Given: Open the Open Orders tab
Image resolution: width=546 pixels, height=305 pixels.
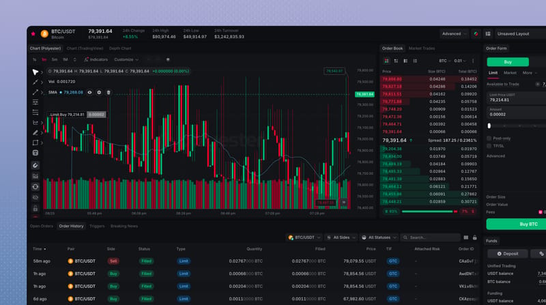Looking at the screenshot, I should (x=42, y=227).
